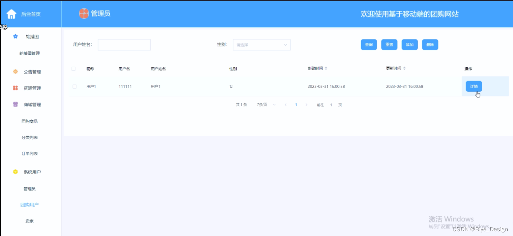Click 共 1 条 total count text
513x236 pixels.
[x=241, y=105]
